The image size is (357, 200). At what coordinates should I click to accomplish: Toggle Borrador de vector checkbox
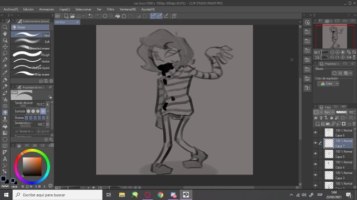(17, 131)
